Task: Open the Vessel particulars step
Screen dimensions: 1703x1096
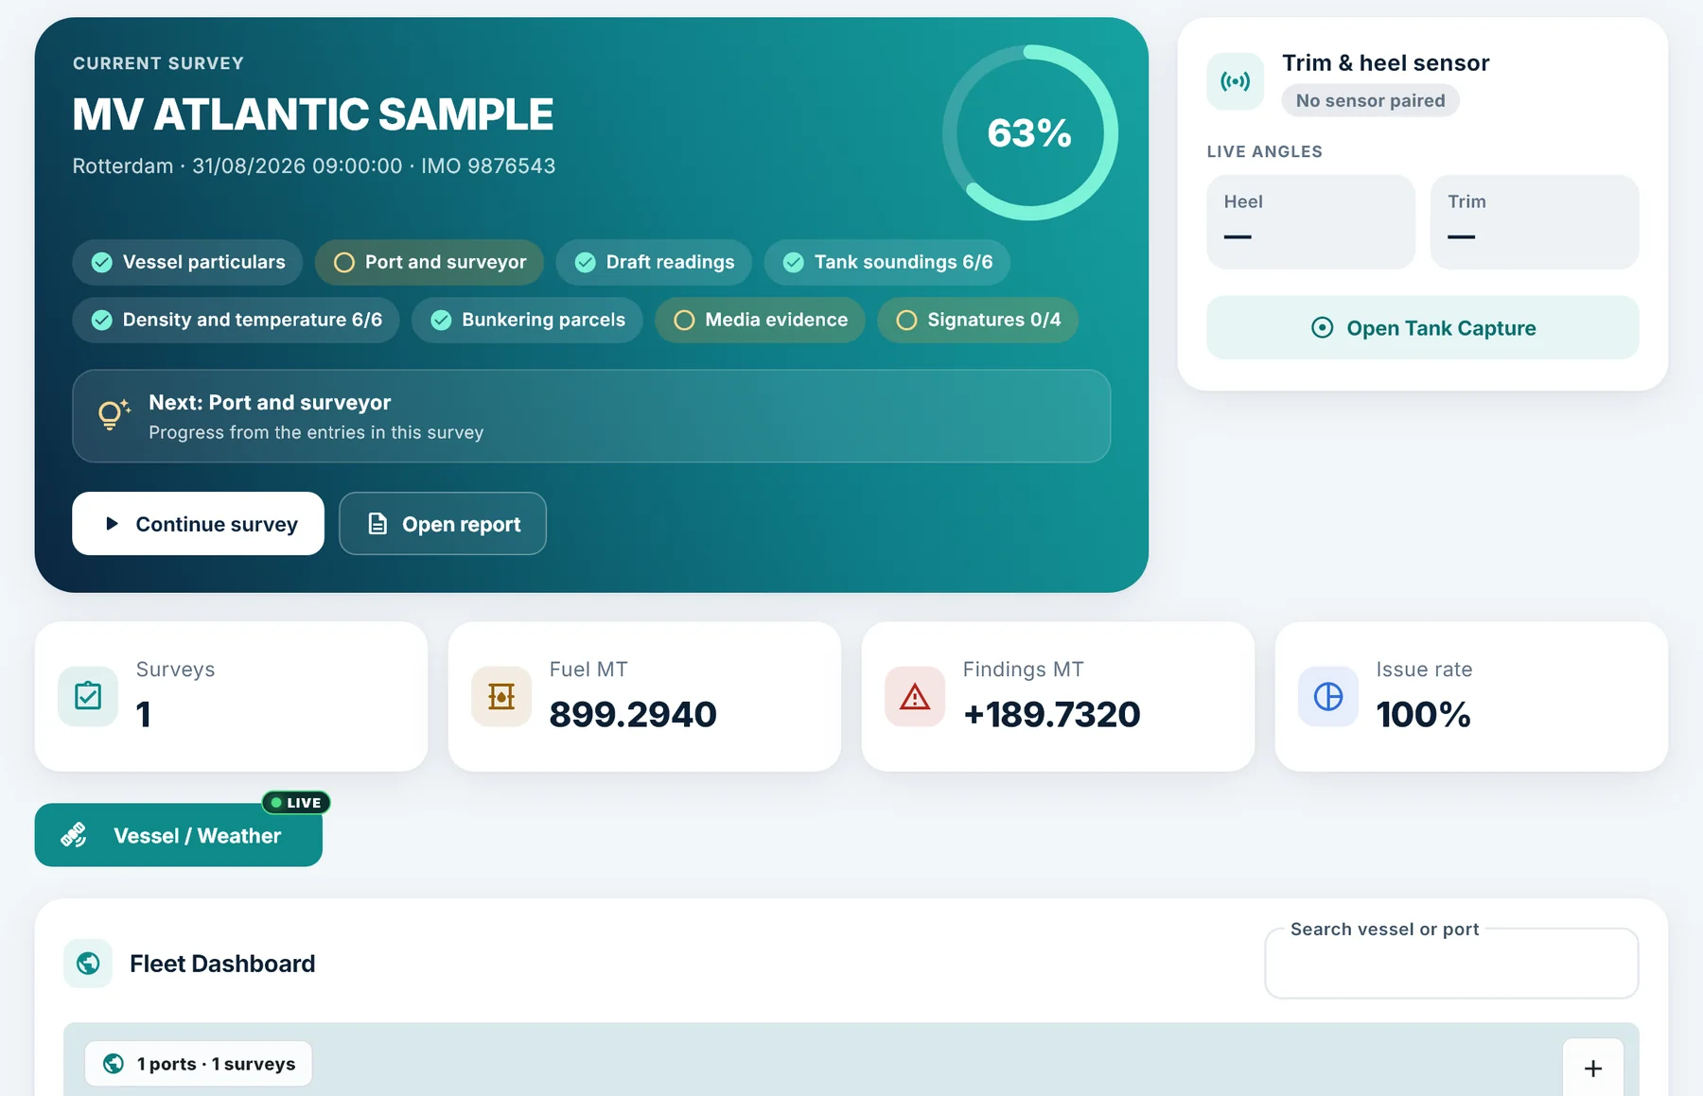Action: click(x=187, y=262)
